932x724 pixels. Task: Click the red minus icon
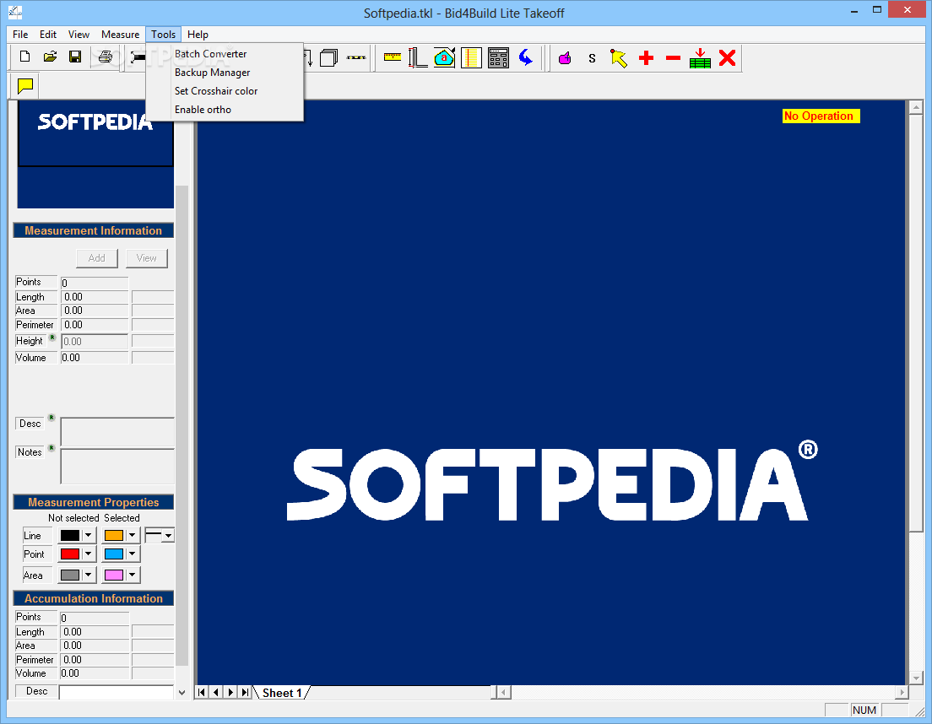point(673,57)
